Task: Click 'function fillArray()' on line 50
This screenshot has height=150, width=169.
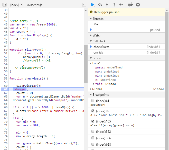Action: 28,50
